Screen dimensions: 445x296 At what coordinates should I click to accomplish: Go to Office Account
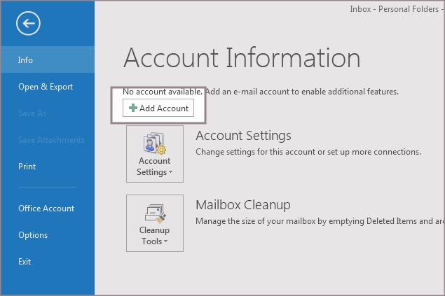46,209
